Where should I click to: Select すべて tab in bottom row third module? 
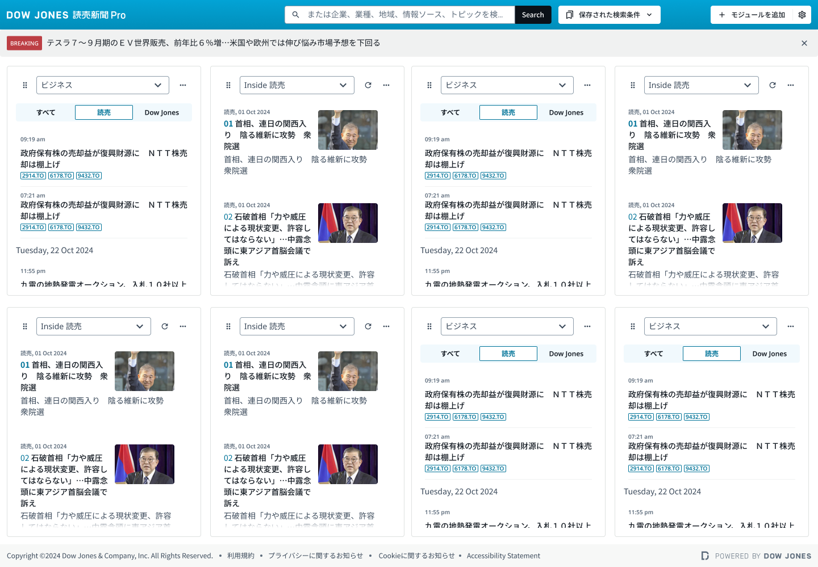tap(450, 354)
